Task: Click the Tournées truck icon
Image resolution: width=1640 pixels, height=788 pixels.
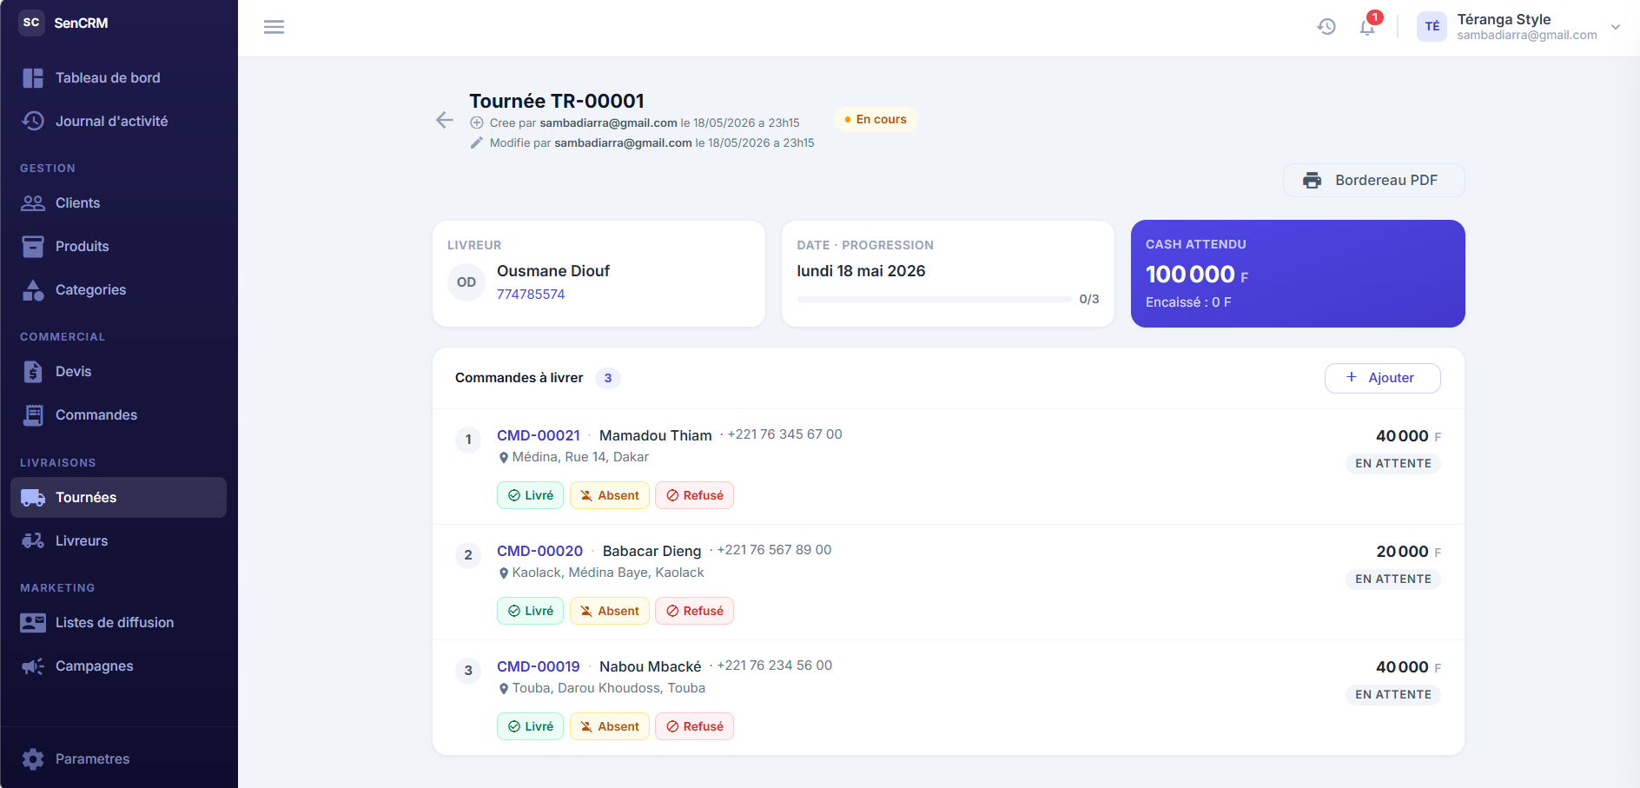Action: coord(33,498)
